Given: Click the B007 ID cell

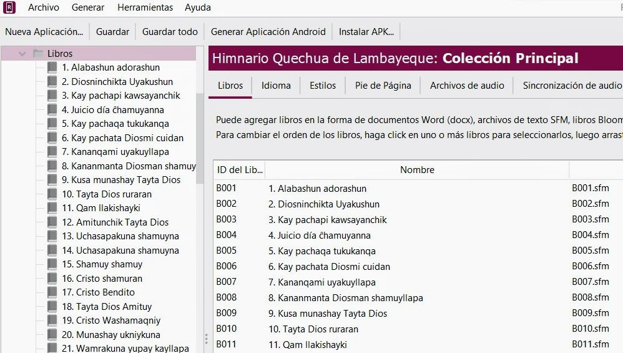Looking at the screenshot, I should pyautogui.click(x=226, y=282).
